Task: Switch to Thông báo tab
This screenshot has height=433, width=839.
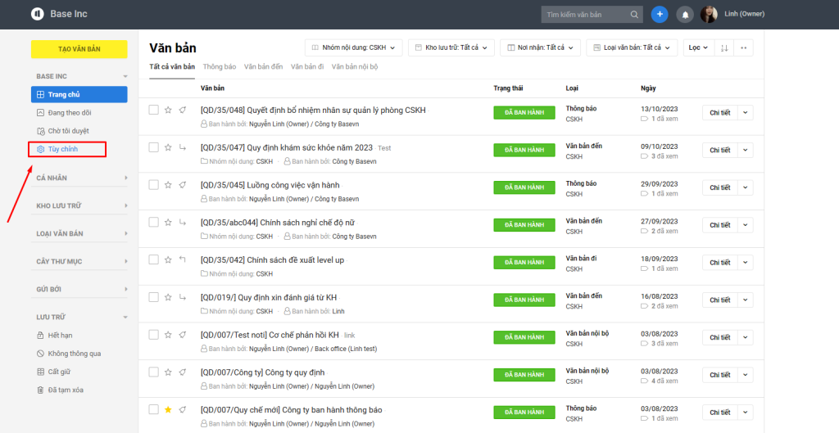Action: pos(220,67)
